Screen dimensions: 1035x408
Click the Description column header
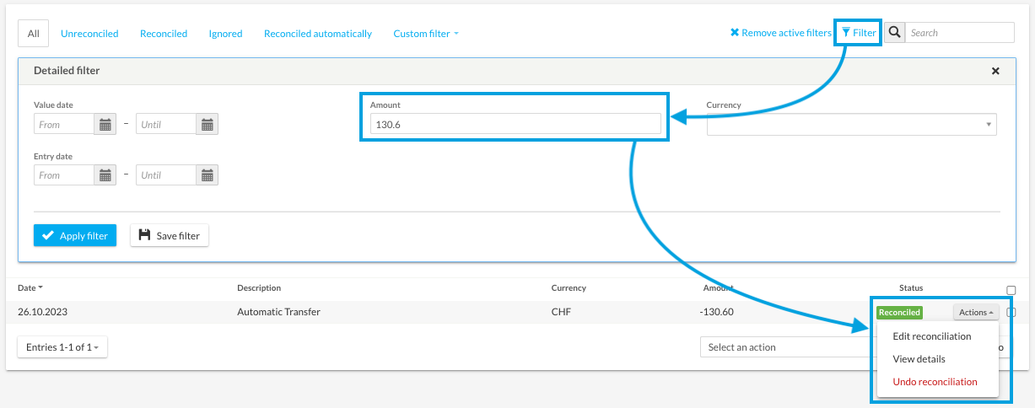[259, 287]
